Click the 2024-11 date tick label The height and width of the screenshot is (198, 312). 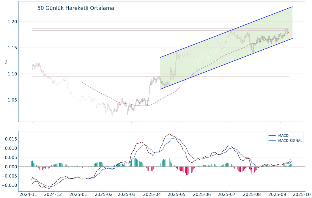click(x=29, y=194)
